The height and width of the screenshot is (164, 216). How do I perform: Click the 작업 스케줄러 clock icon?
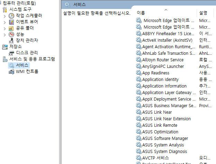[x=11, y=16]
